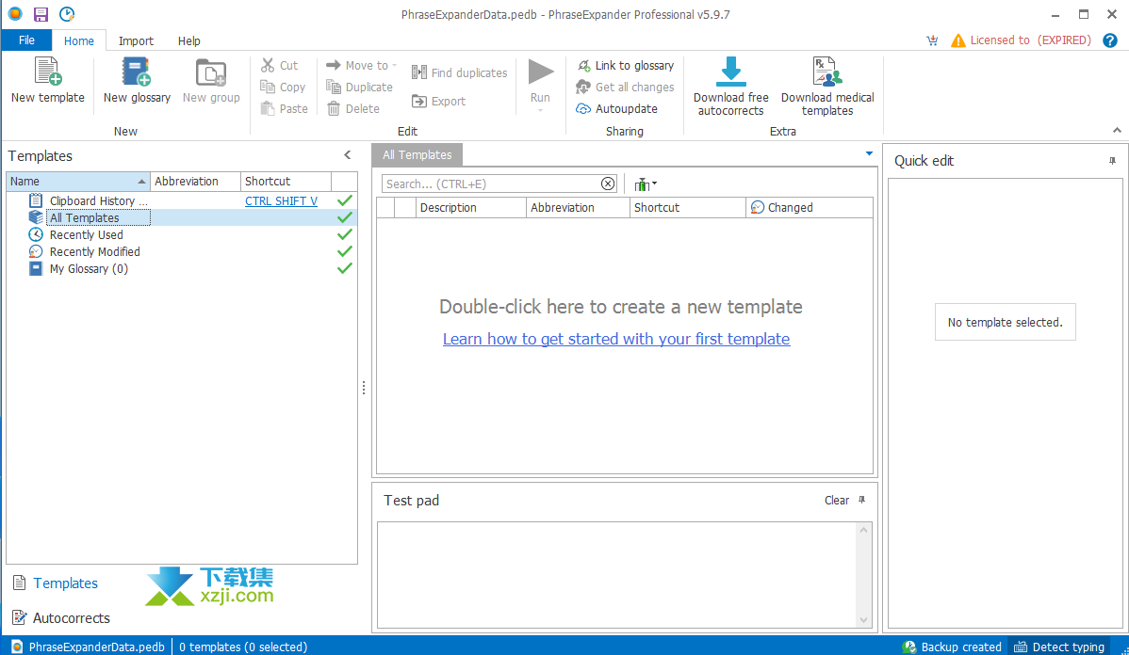Image resolution: width=1129 pixels, height=655 pixels.
Task: Select My Glossary (0) in the tree
Action: [89, 269]
